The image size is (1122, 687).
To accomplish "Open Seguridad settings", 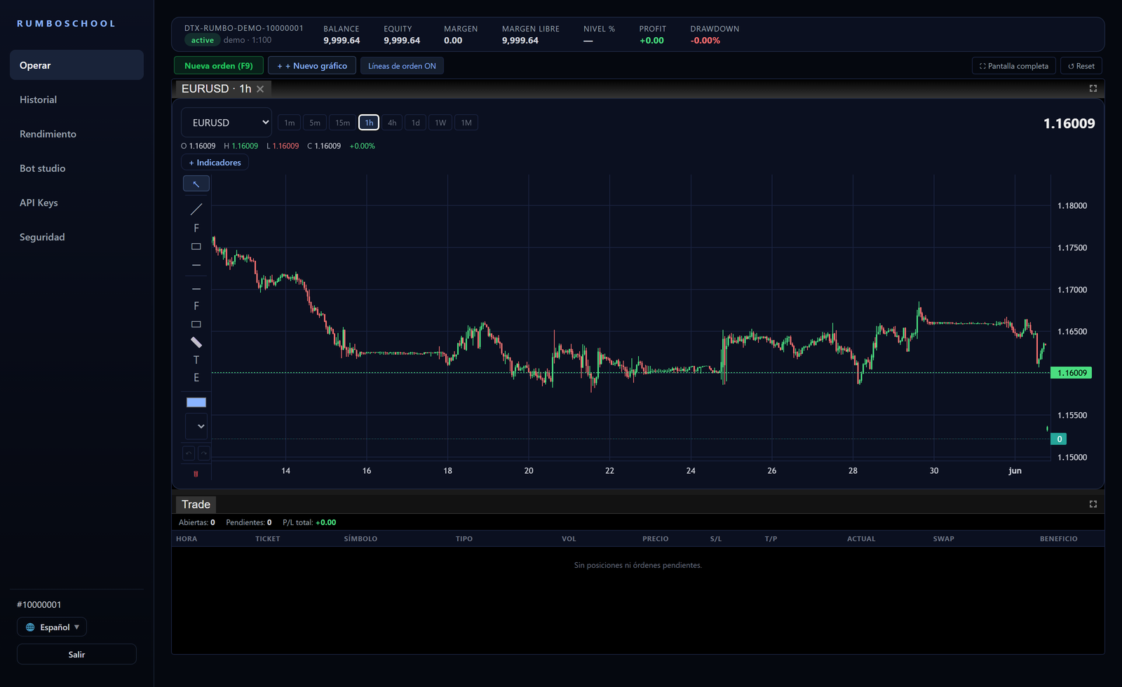I will click(x=77, y=237).
